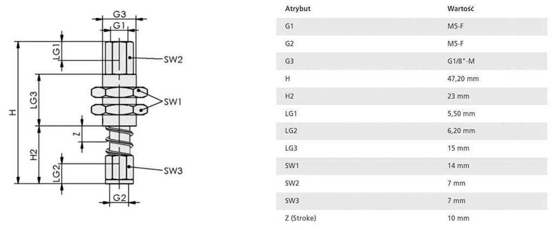Click the SW1 label in the drawing
Screen dimensions: 555x230
coord(173,101)
